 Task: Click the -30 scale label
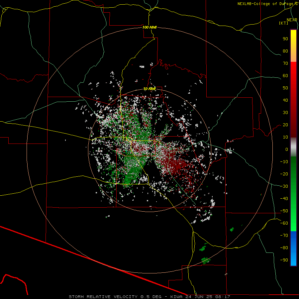pos(284,186)
